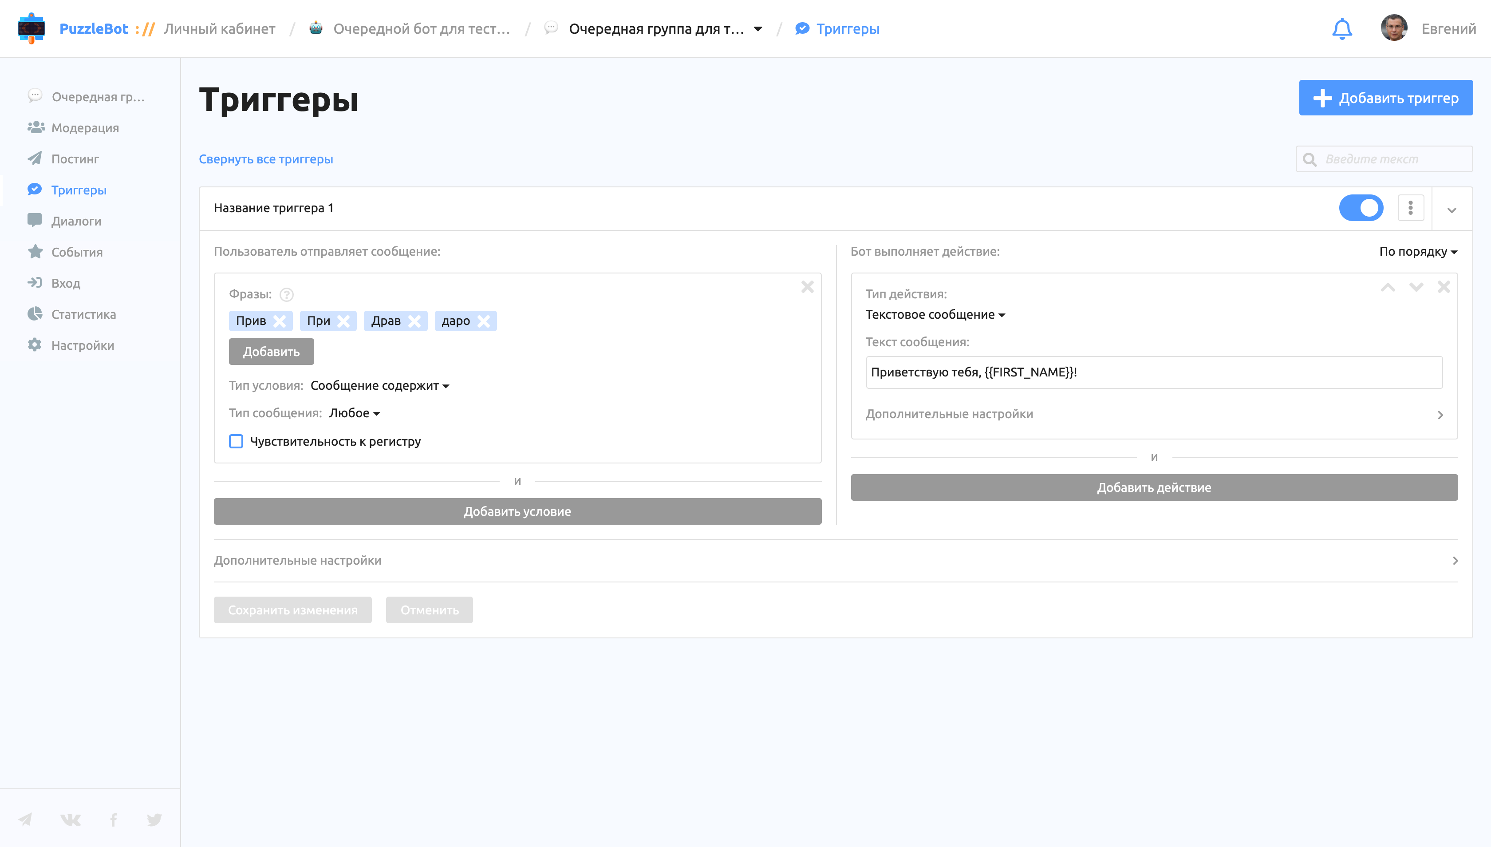Move the action down with arrow
The width and height of the screenshot is (1491, 847).
(1416, 287)
